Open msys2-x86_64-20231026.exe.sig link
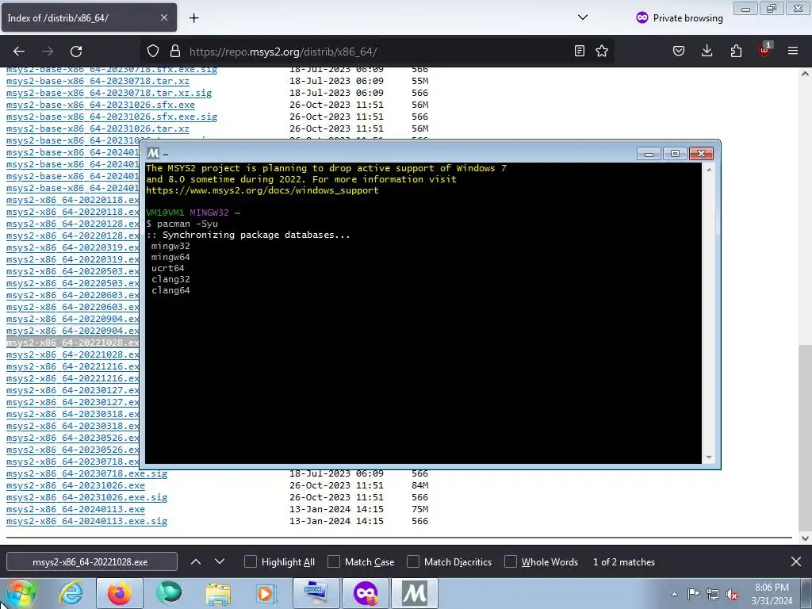Screen dimensions: 812x609 click(x=86, y=497)
